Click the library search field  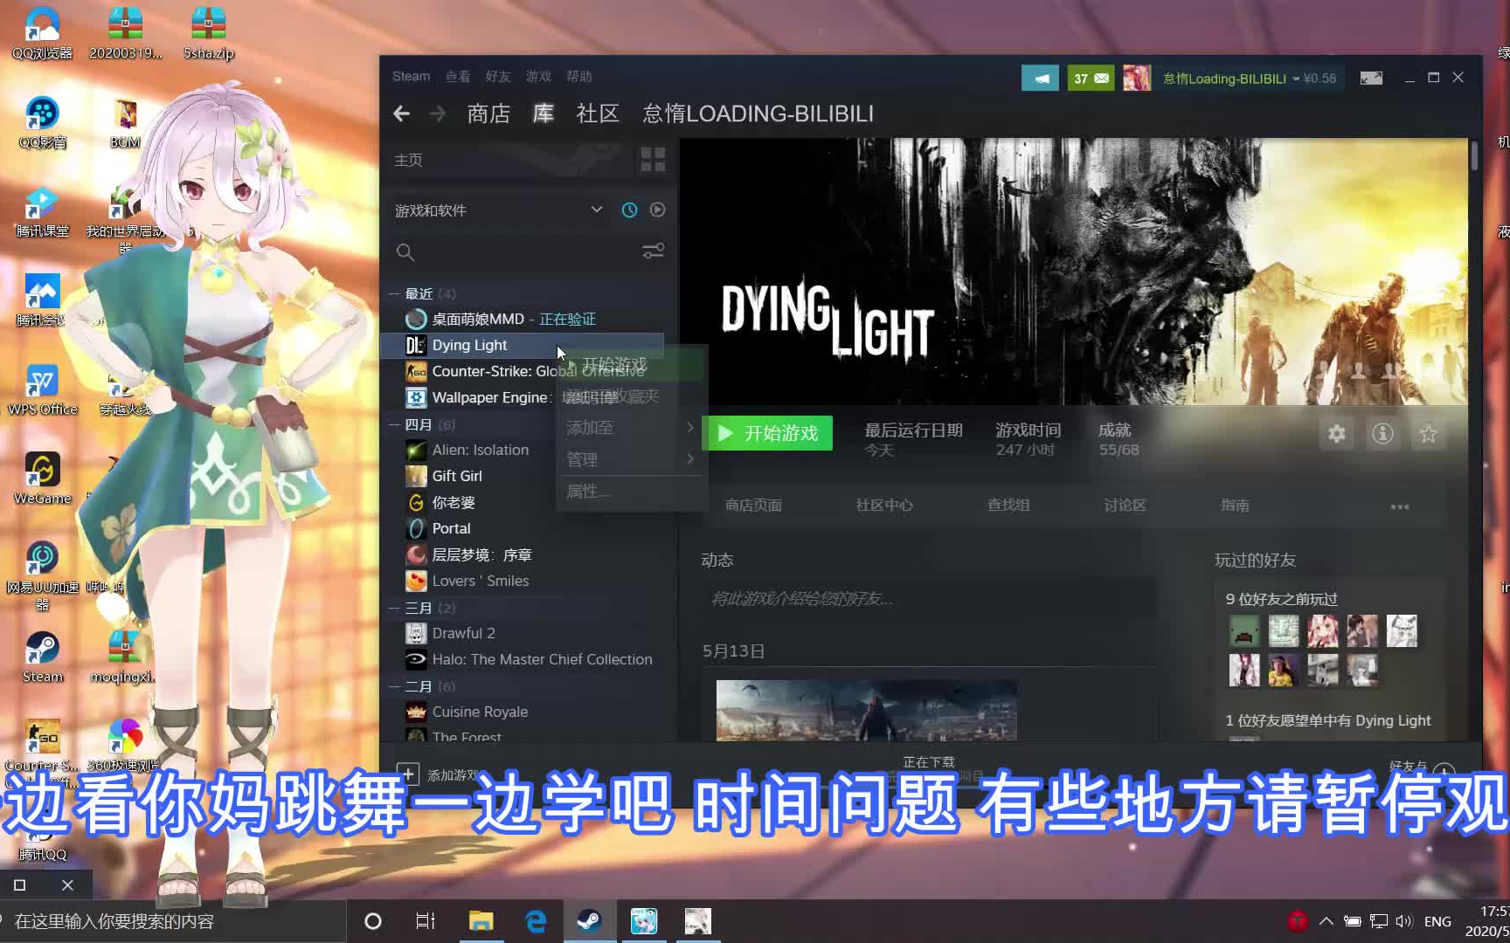[x=516, y=252]
